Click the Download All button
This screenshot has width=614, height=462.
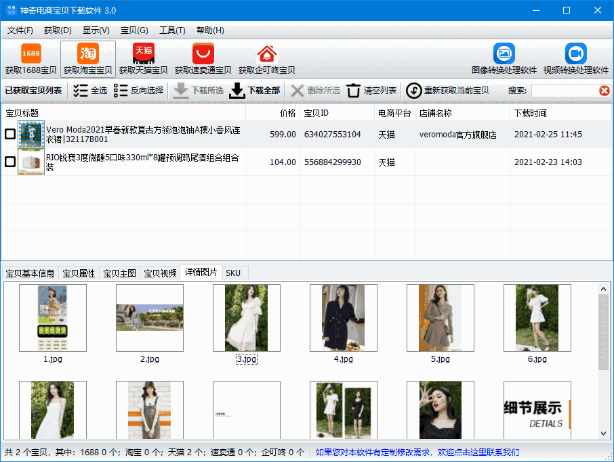tap(255, 91)
